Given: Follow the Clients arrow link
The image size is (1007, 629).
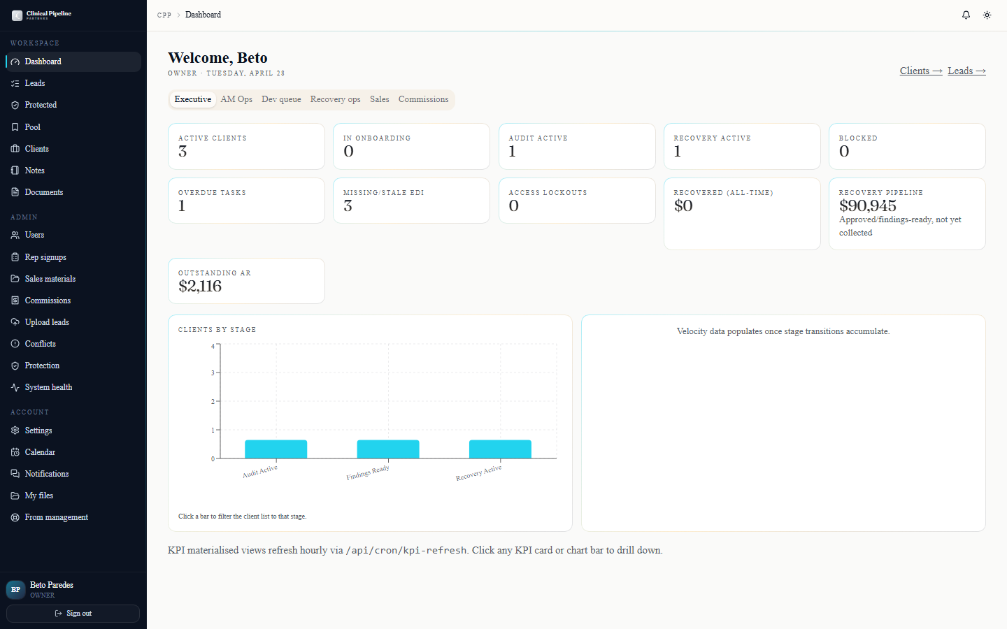Looking at the screenshot, I should click(921, 71).
